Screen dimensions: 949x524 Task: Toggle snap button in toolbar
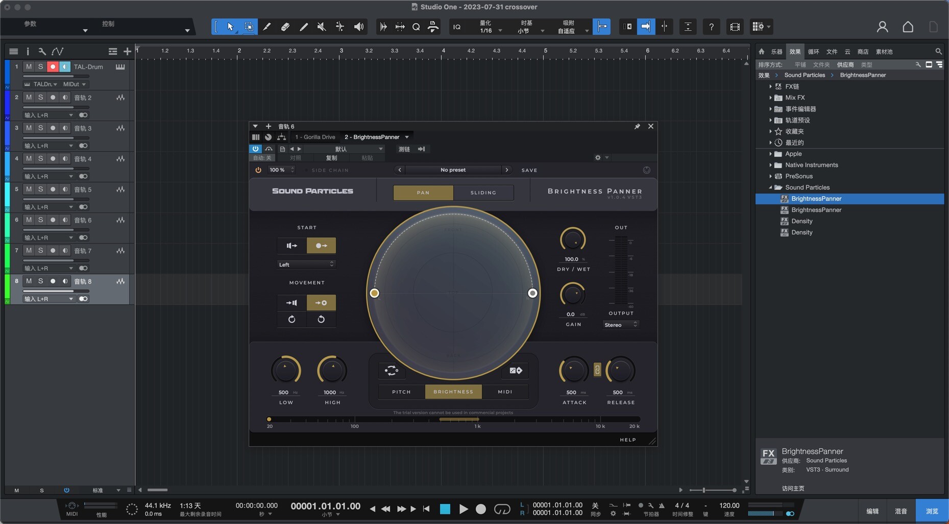(x=602, y=27)
